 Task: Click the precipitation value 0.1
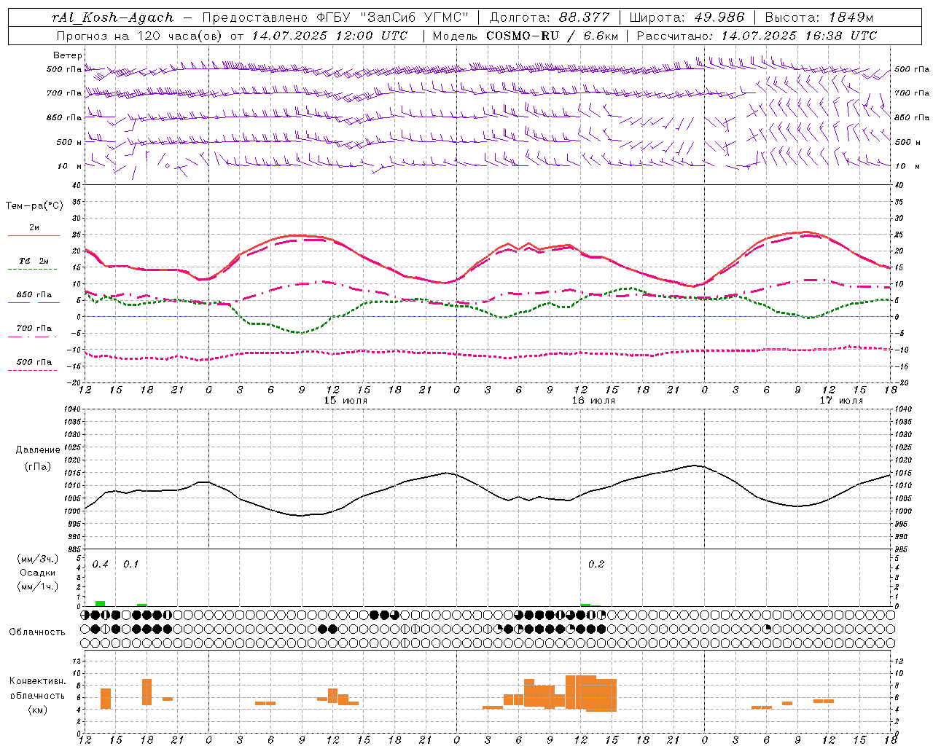click(131, 565)
